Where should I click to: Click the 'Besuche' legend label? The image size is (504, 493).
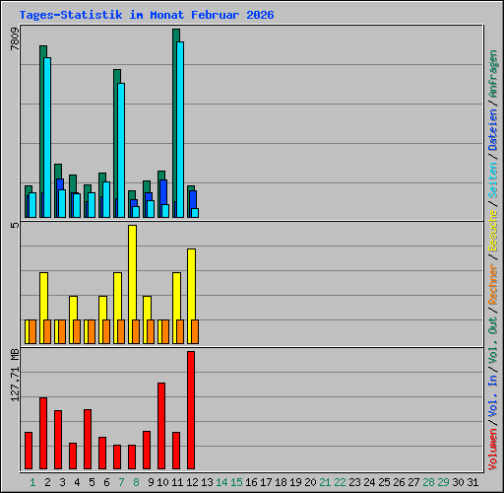coord(493,231)
